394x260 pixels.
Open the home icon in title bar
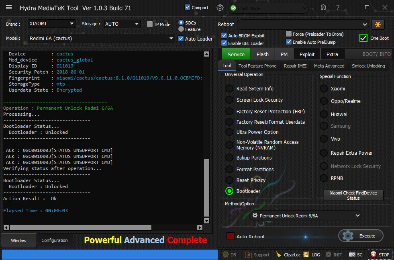[x=323, y=7]
